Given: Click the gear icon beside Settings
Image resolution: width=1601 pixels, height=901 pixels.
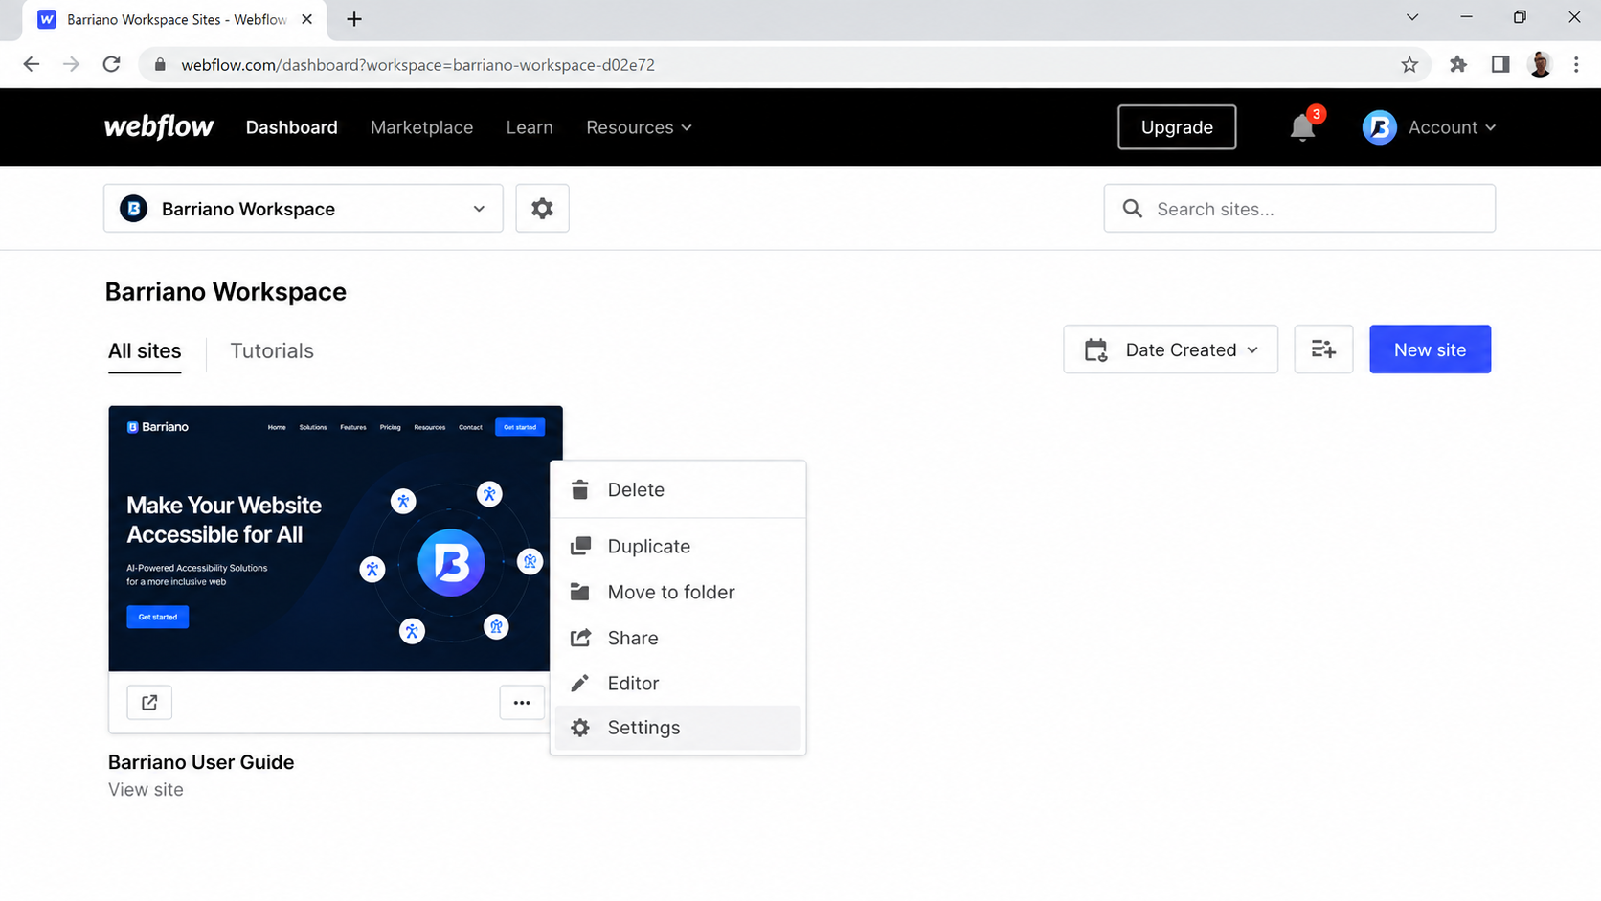Looking at the screenshot, I should click(580, 728).
